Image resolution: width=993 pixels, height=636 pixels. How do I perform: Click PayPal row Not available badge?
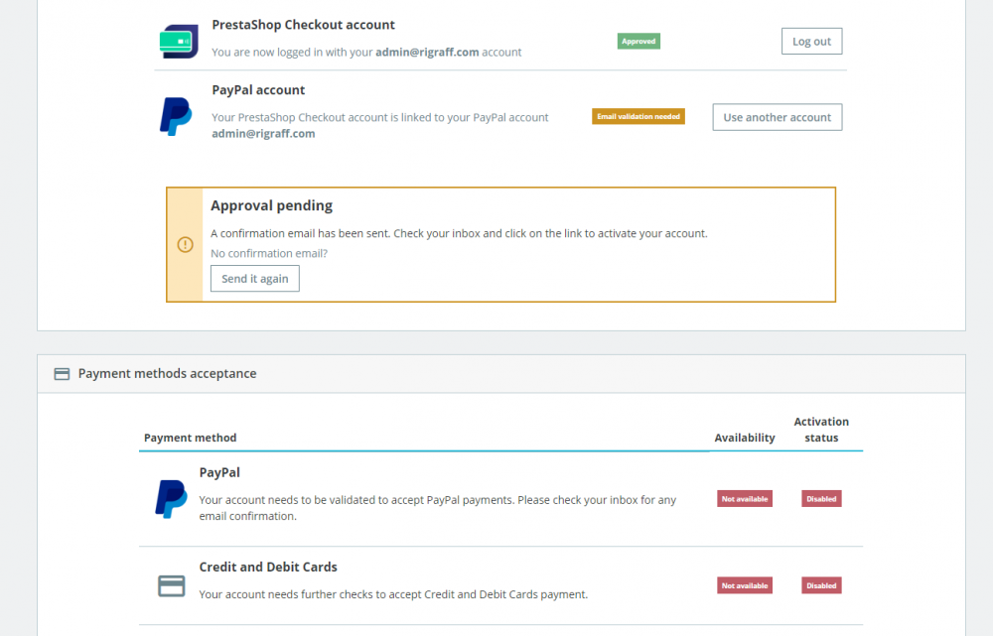point(745,499)
